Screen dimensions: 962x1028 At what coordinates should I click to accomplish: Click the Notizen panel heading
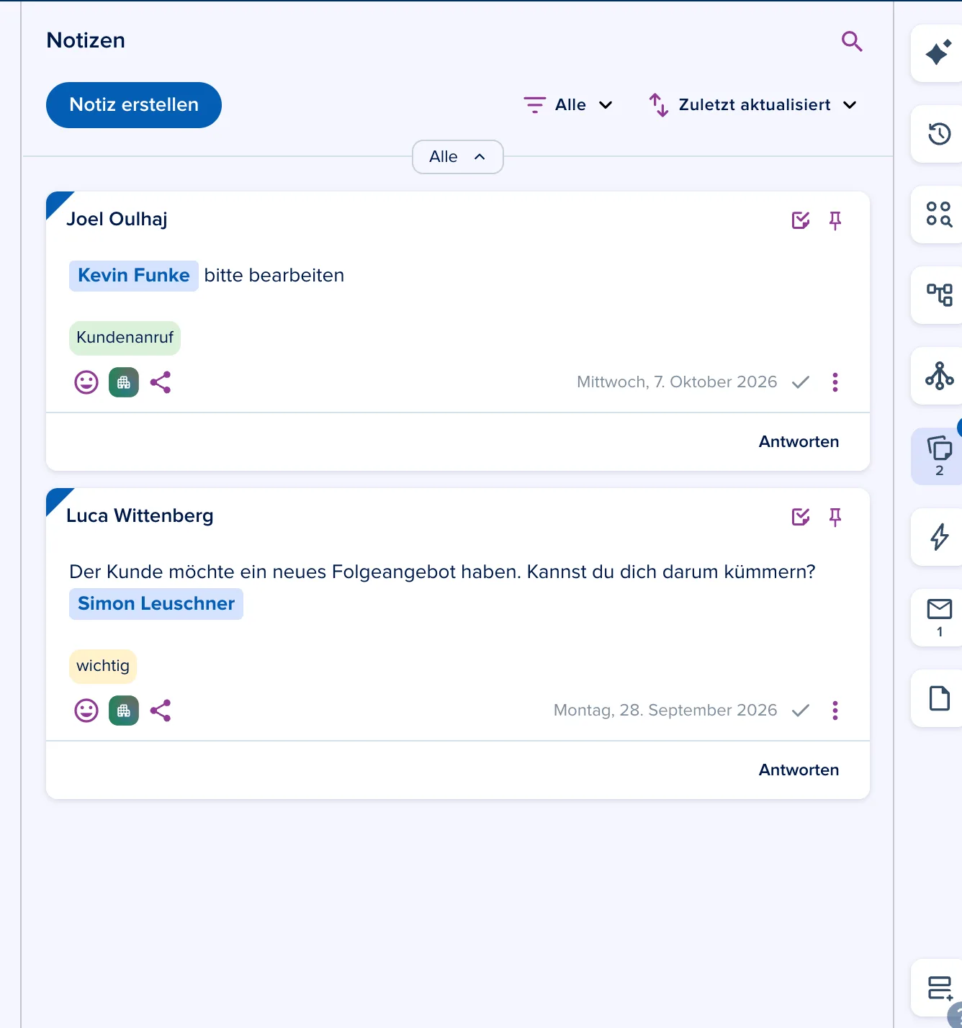[86, 40]
